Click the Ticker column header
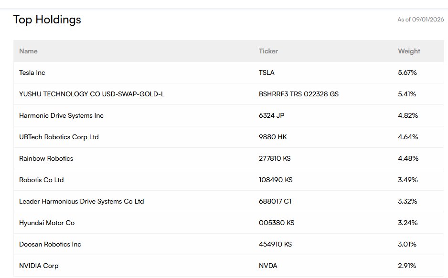 [x=268, y=51]
